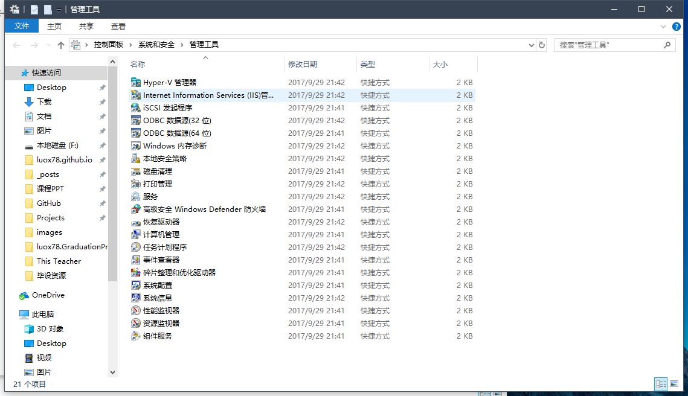Screen dimensions: 688x396
Task: Click the Windows 内存诊断 icon
Action: tap(135, 146)
